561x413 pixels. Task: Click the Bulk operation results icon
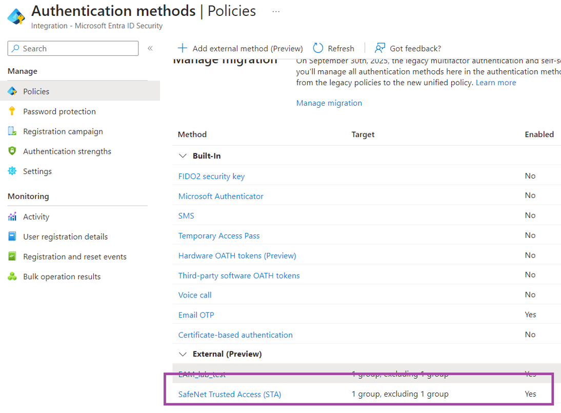click(x=12, y=277)
